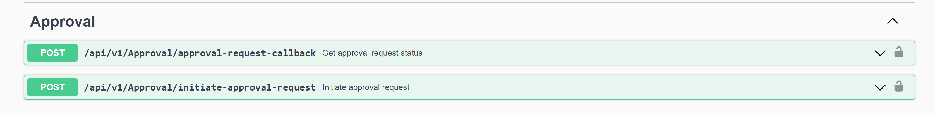This screenshot has height=115, width=935.
Task: Click the authorization lock on approval-request-callback
Action: pyautogui.click(x=898, y=52)
